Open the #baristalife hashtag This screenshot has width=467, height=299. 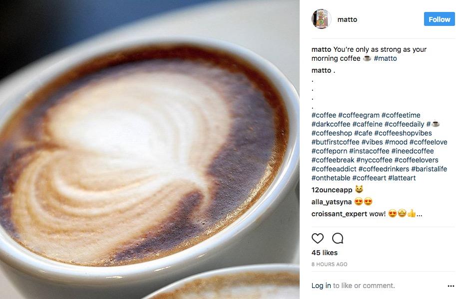click(429, 169)
